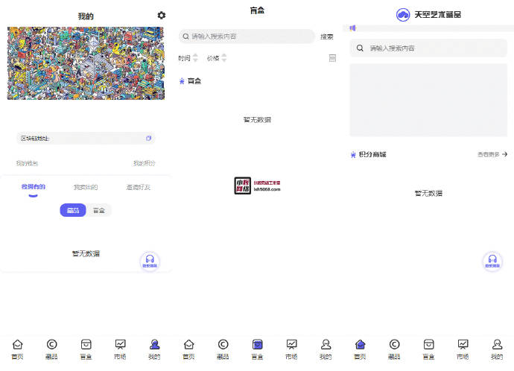Click the 我的 page title

pyautogui.click(x=86, y=16)
